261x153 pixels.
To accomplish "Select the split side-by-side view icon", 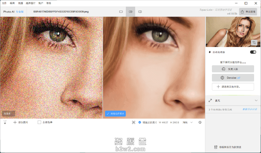I will [x=131, y=12].
